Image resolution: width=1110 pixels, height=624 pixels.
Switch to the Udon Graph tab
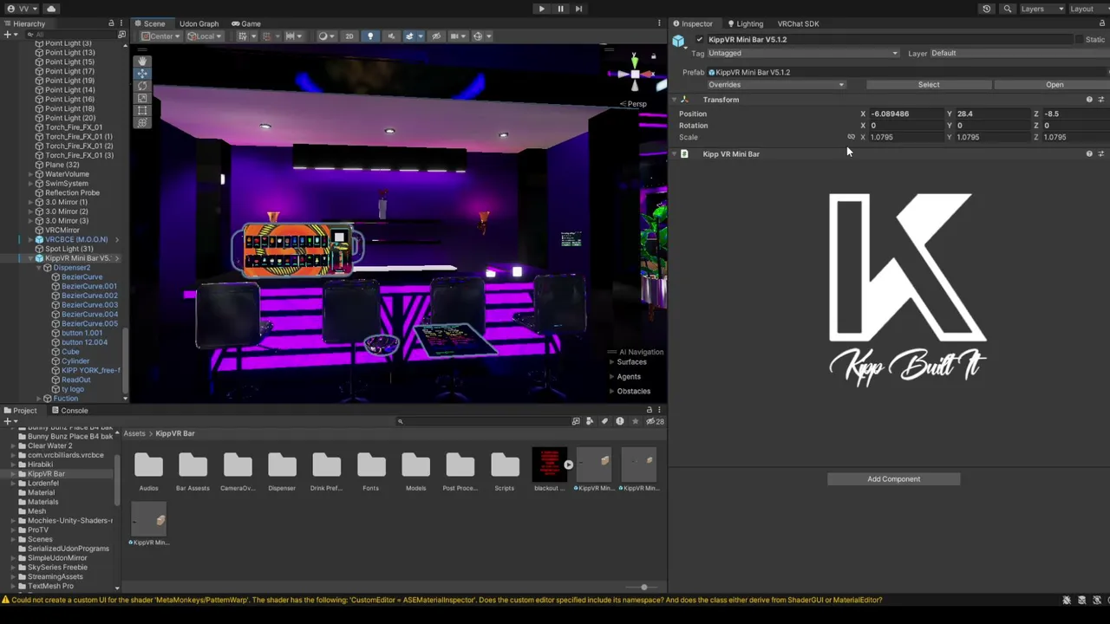click(199, 23)
